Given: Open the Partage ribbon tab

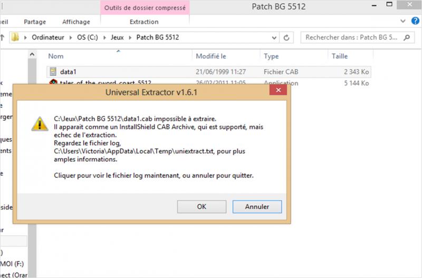Looking at the screenshot, I should [35, 22].
